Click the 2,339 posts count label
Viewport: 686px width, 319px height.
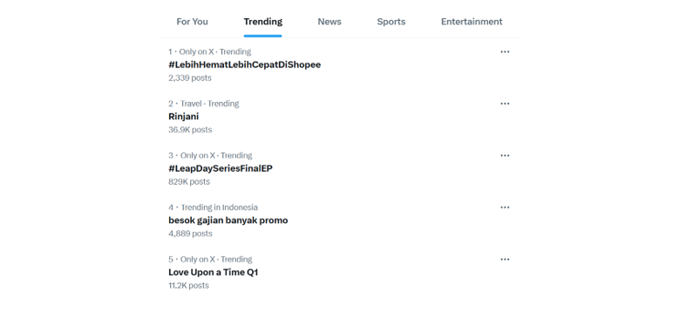pyautogui.click(x=190, y=78)
